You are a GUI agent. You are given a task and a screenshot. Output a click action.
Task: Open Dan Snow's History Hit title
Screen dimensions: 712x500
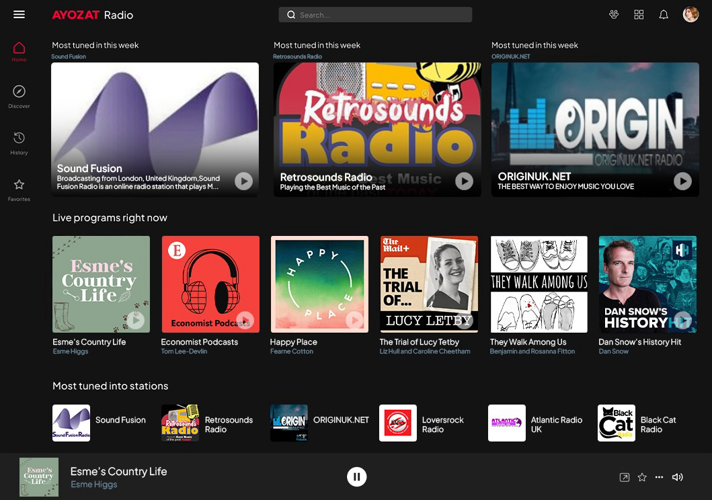(x=640, y=342)
